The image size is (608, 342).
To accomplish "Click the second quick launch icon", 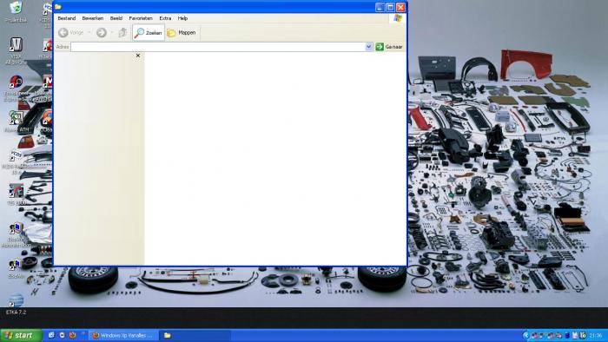I will [x=62, y=335].
